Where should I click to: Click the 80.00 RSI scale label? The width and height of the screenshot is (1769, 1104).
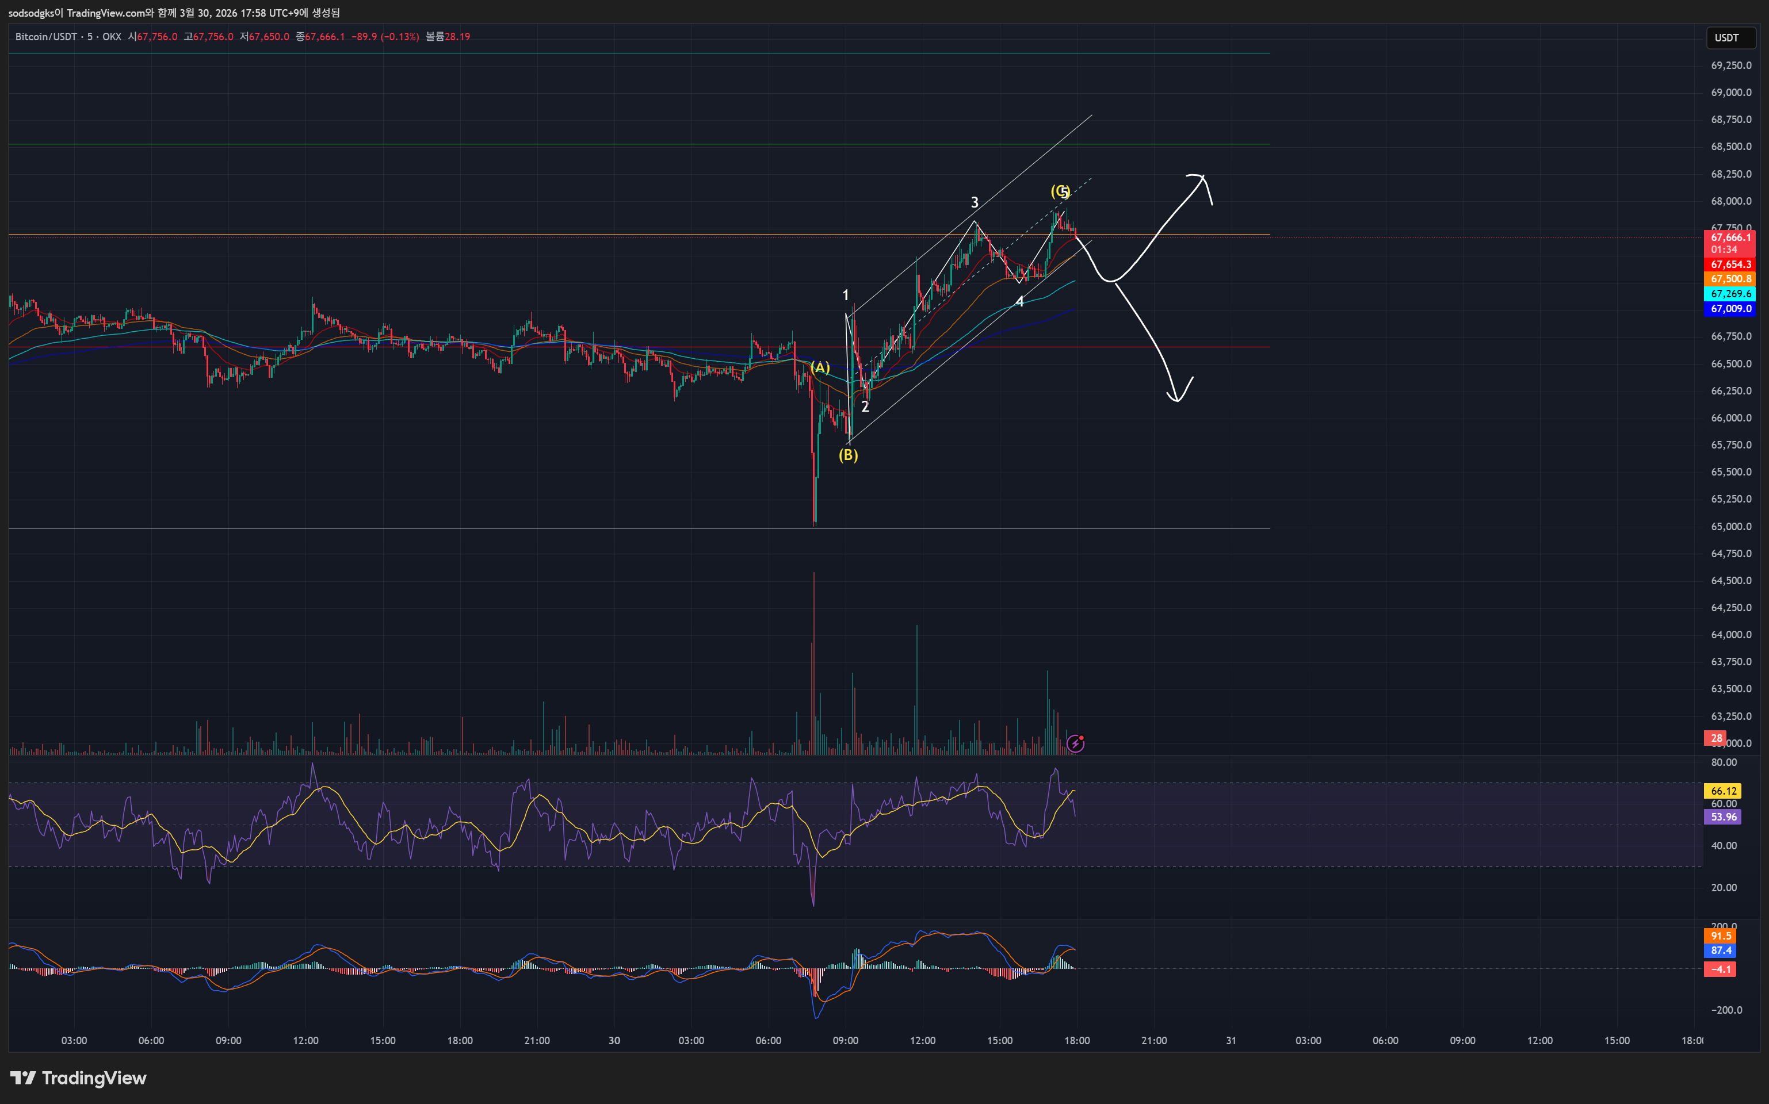[x=1724, y=762]
